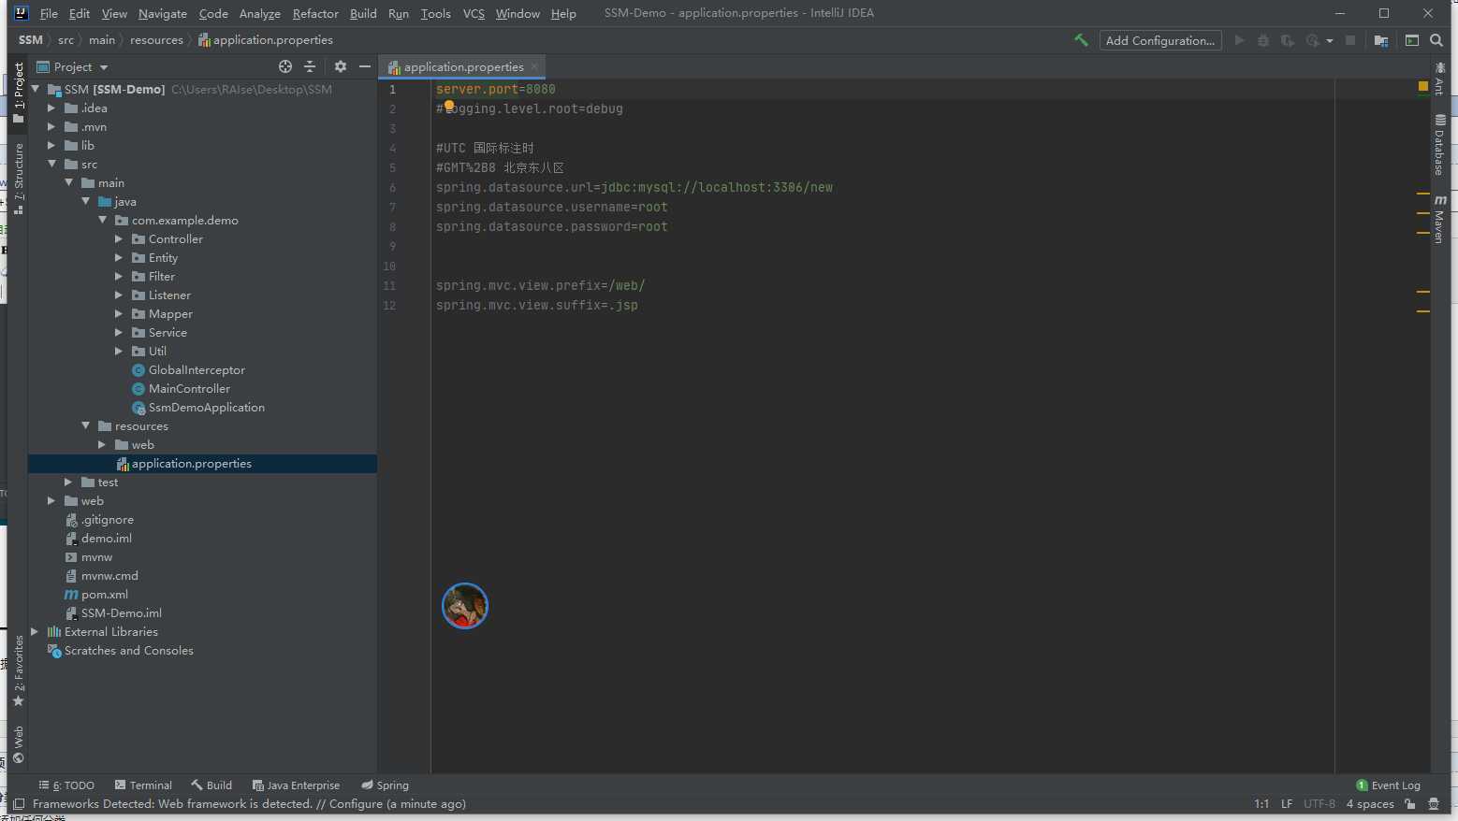1458x821 pixels.
Task: Click UTF-8 encoding in status bar
Action: [1319, 804]
